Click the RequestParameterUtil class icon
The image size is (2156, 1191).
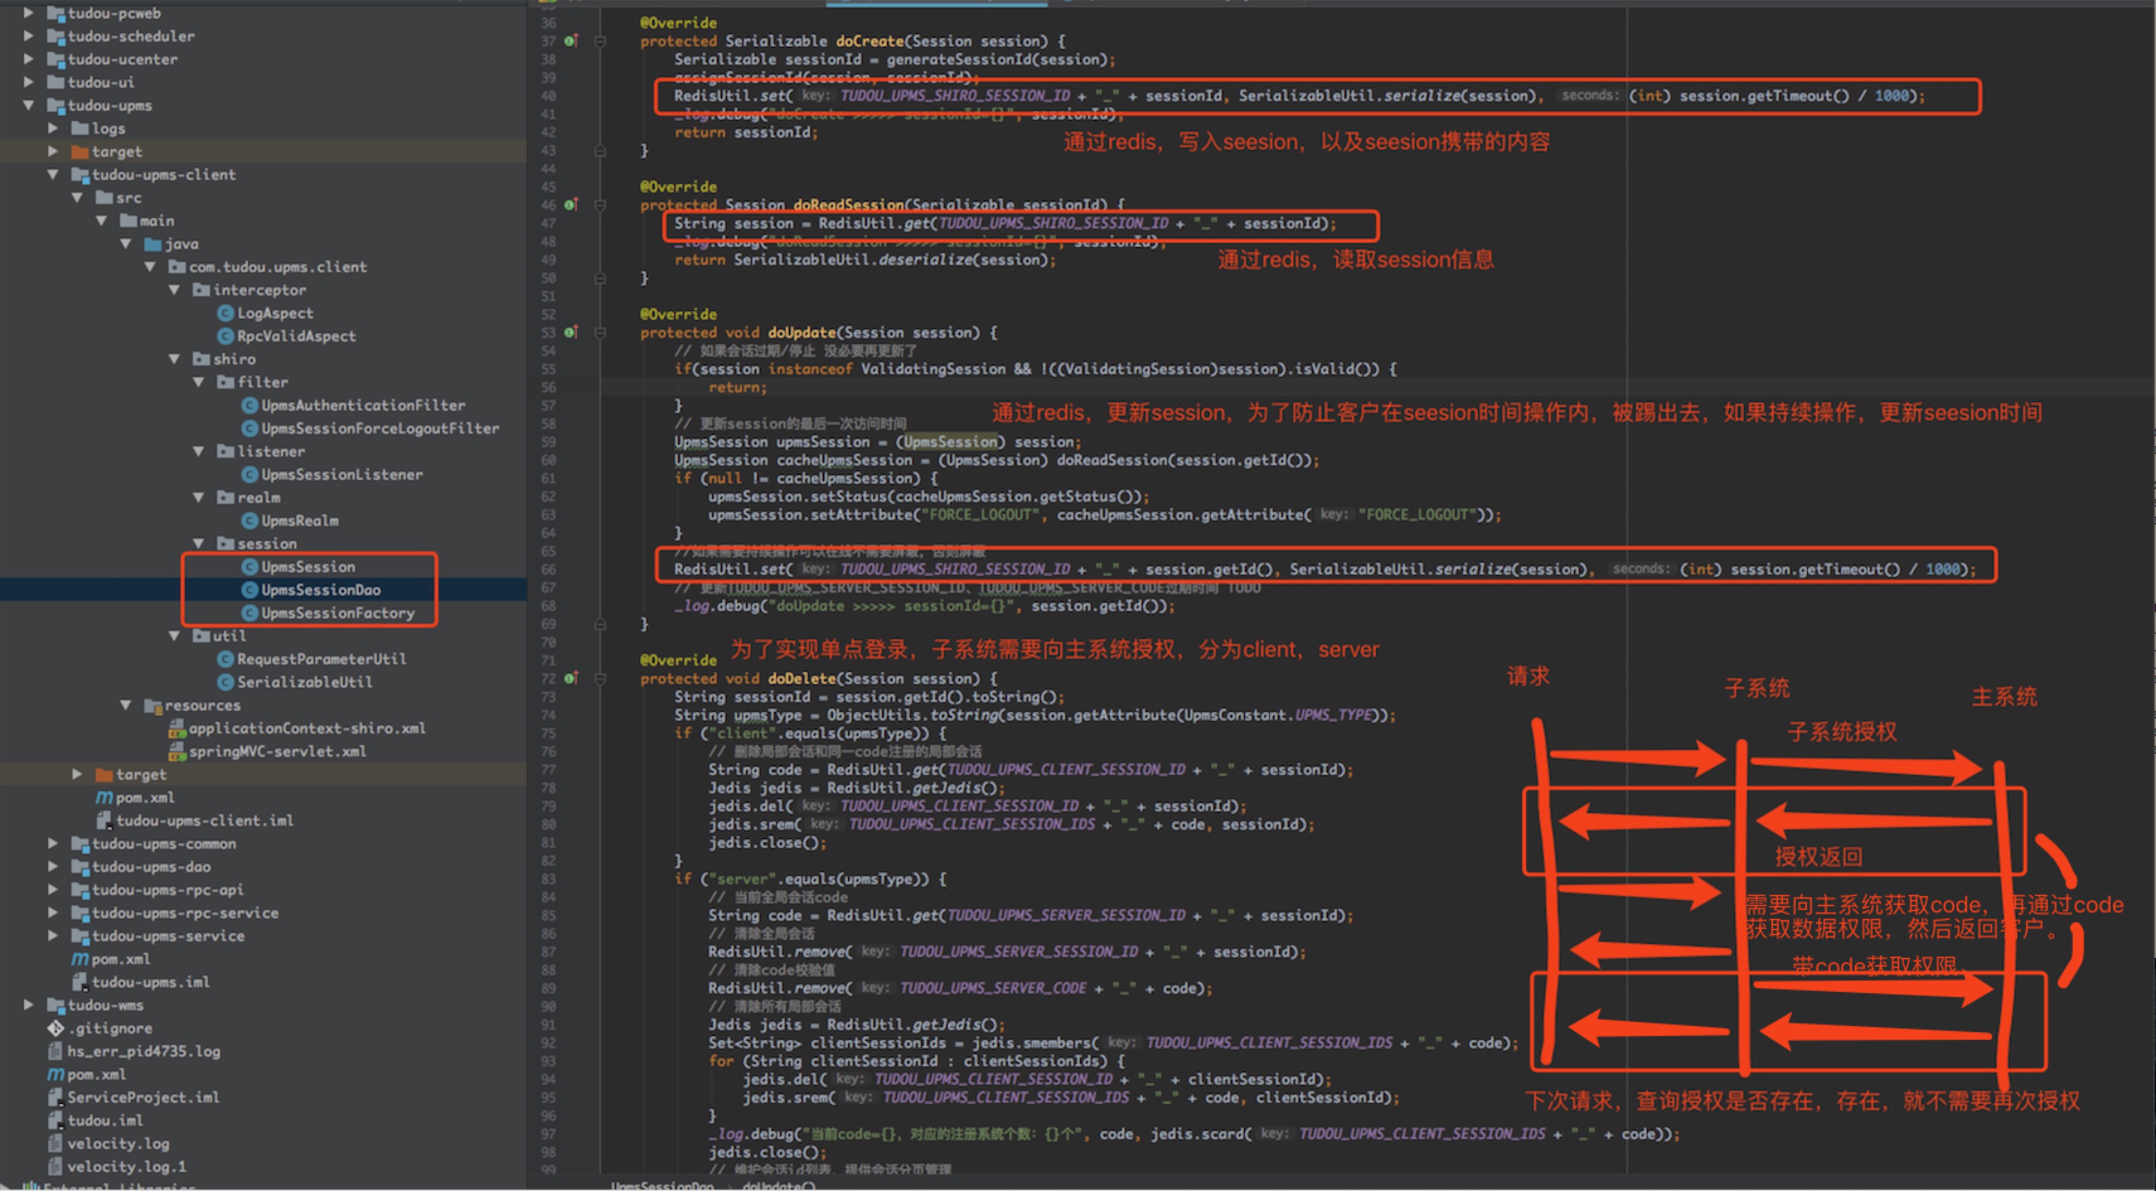tap(225, 660)
